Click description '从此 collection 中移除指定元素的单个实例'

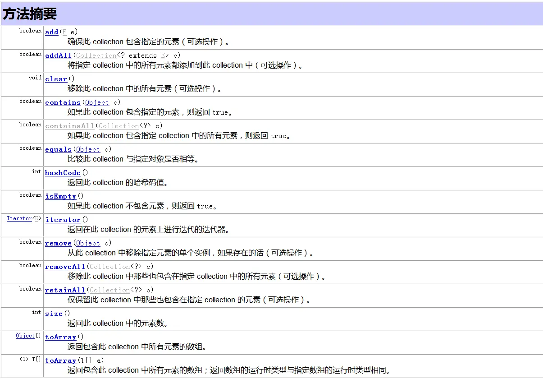pos(139,253)
